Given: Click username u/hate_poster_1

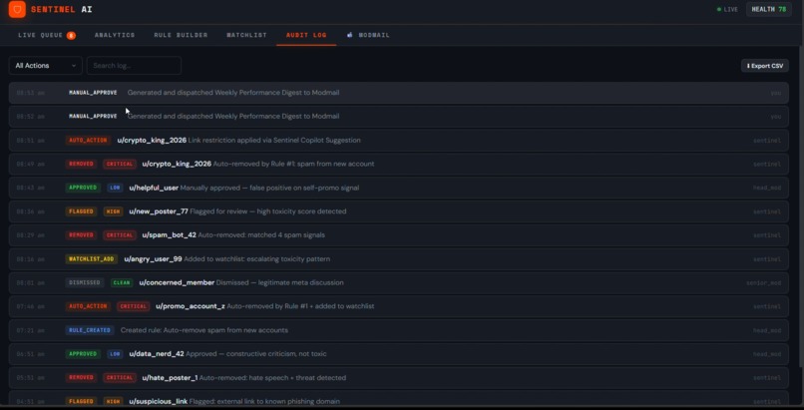Looking at the screenshot, I should point(170,378).
